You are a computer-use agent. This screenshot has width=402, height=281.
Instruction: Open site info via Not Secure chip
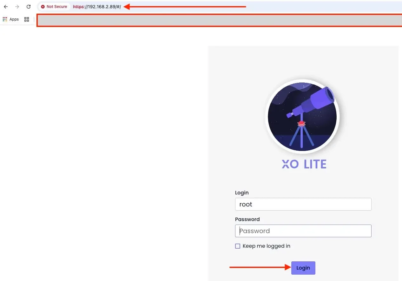[54, 7]
